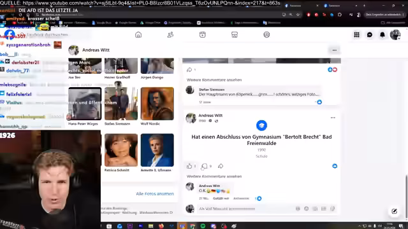Viewport: 408px width, 229px height.
Task: Click the Alle Fotos ansehen link
Action: pos(155,193)
